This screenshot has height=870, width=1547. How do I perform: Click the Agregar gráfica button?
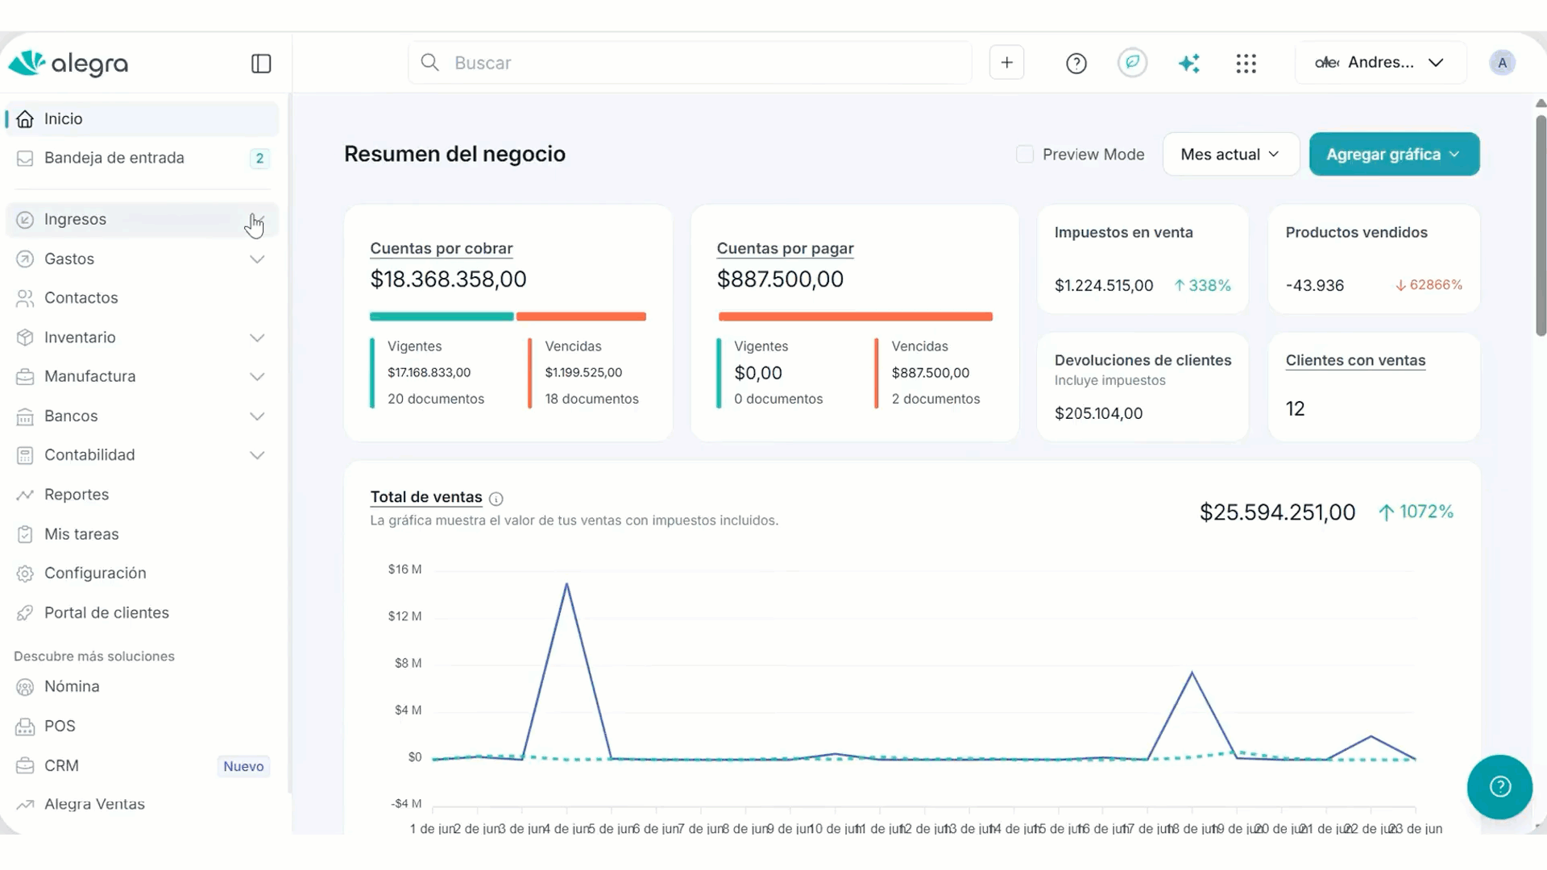click(x=1394, y=154)
